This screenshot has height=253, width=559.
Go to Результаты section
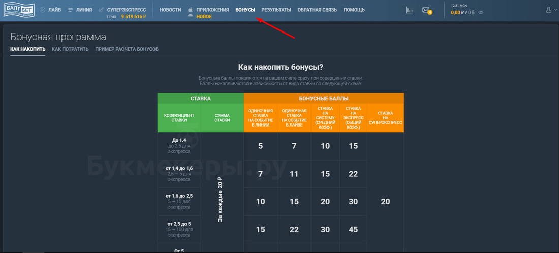pos(276,10)
